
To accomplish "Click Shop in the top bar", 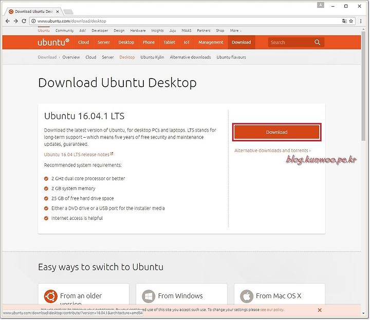I will pyautogui.click(x=220, y=30).
